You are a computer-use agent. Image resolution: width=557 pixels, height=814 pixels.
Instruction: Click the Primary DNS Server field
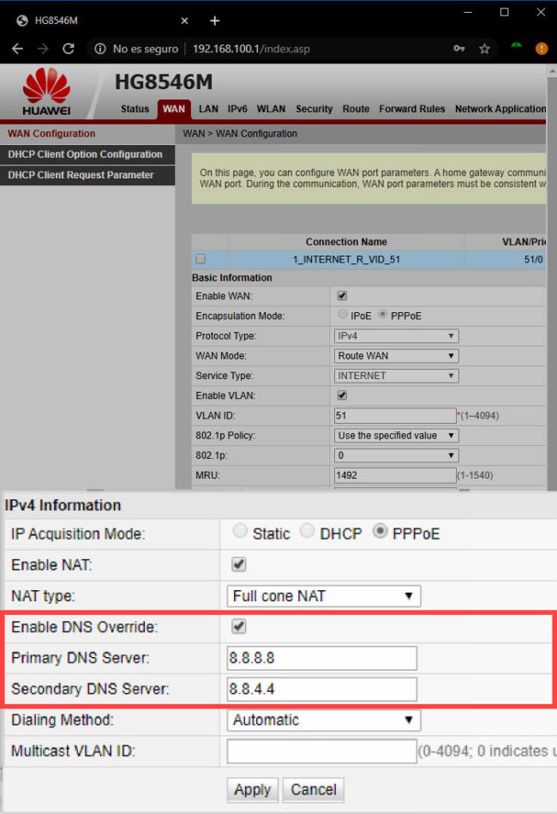(321, 658)
